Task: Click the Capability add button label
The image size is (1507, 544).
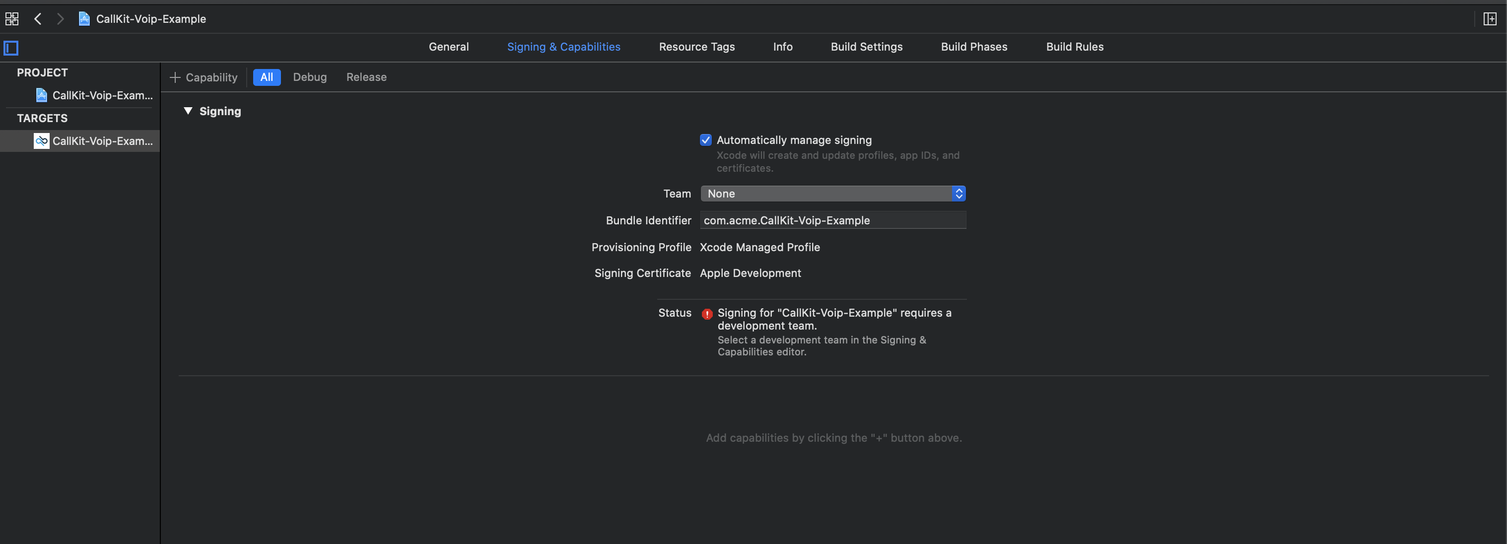Action: coord(211,77)
